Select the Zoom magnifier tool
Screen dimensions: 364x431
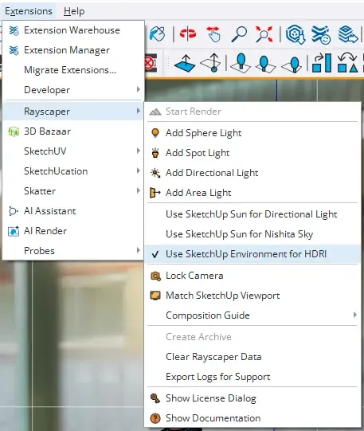click(239, 34)
